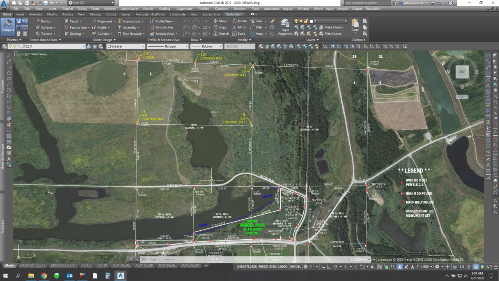Click the Model layout tab

pos(10,265)
